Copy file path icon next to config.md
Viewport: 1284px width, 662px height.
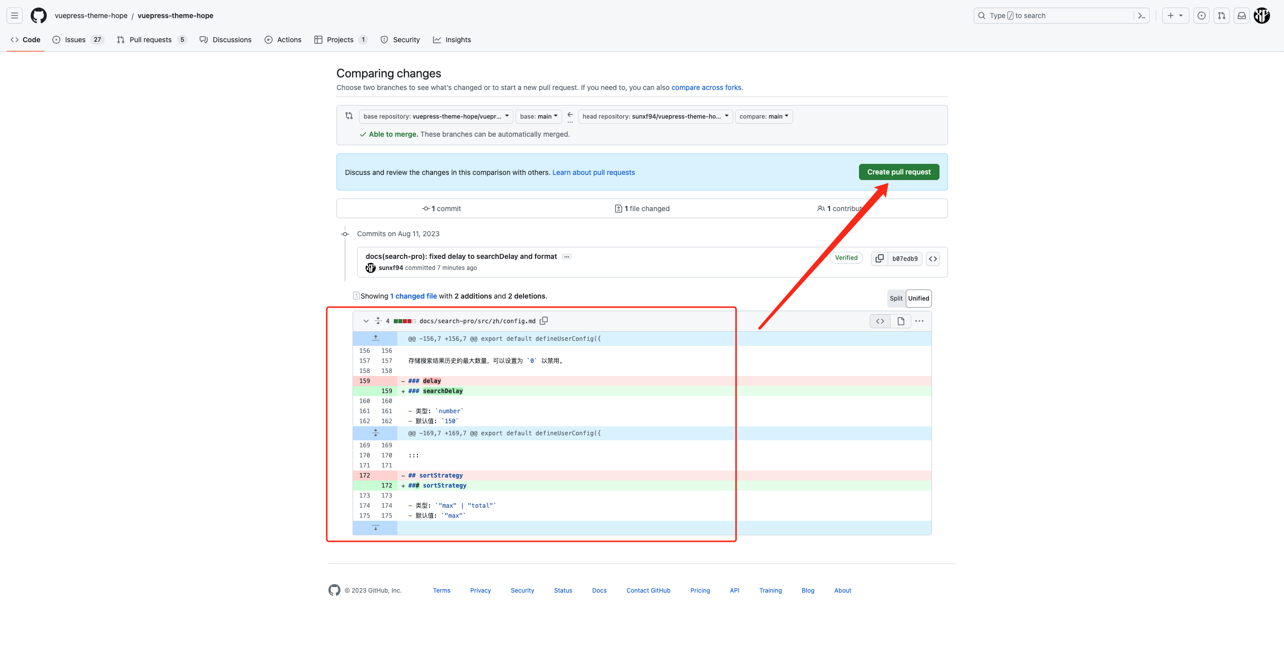coord(544,321)
